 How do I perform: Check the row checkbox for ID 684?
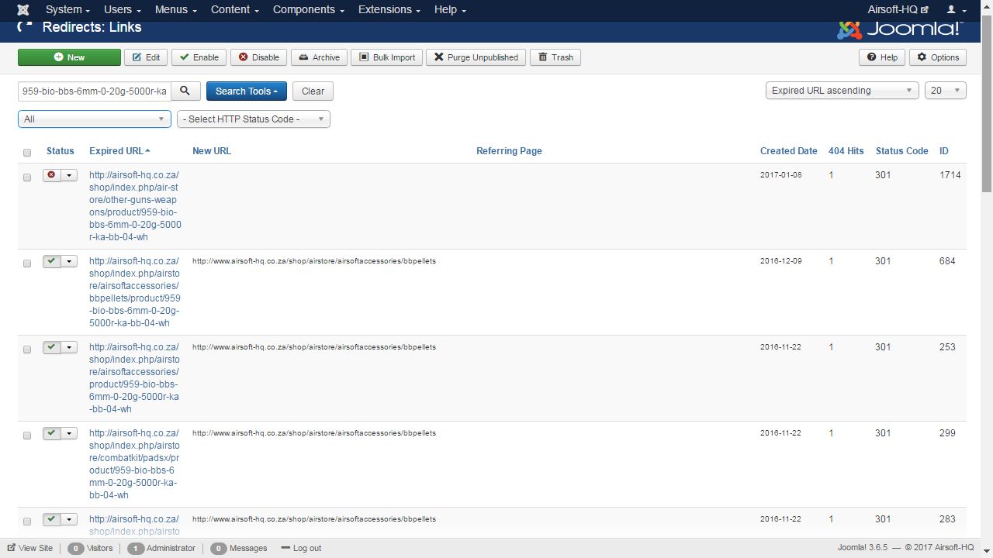(x=27, y=263)
